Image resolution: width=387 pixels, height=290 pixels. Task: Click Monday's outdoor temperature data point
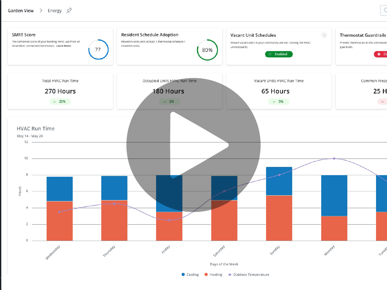tap(334, 159)
